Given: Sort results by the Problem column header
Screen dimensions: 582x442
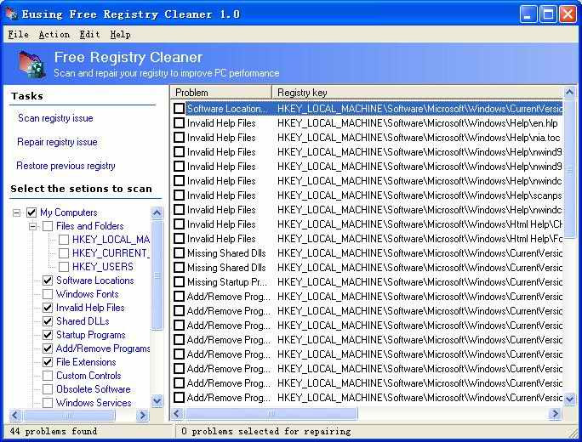Looking at the screenshot, I should point(221,92).
